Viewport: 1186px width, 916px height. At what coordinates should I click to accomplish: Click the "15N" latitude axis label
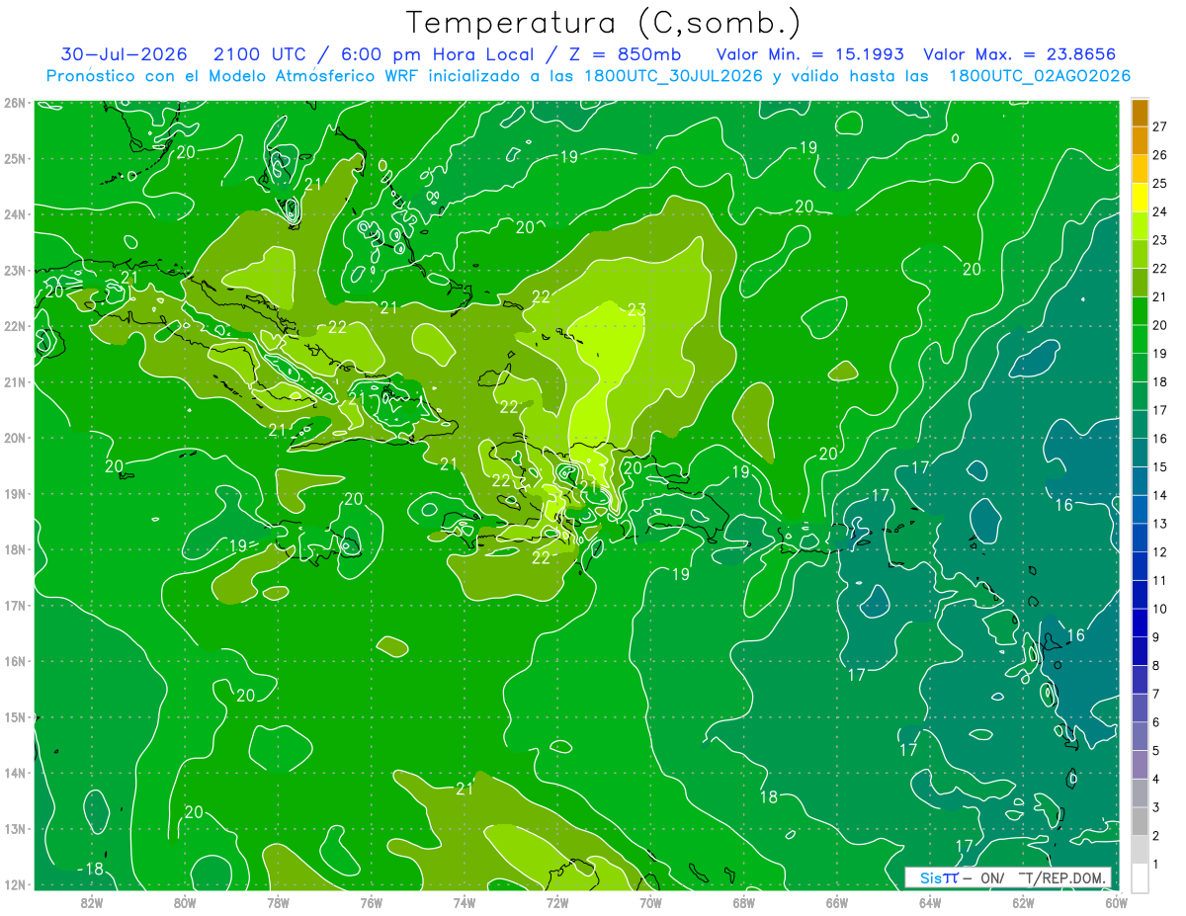(14, 716)
